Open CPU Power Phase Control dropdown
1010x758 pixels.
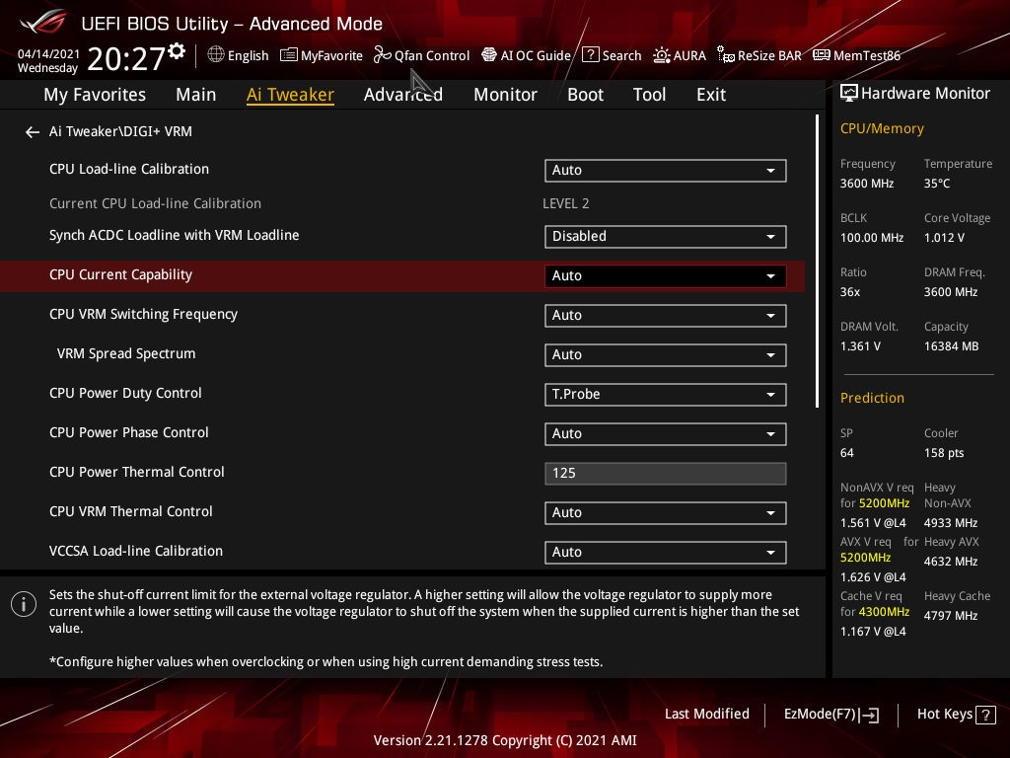click(x=666, y=434)
